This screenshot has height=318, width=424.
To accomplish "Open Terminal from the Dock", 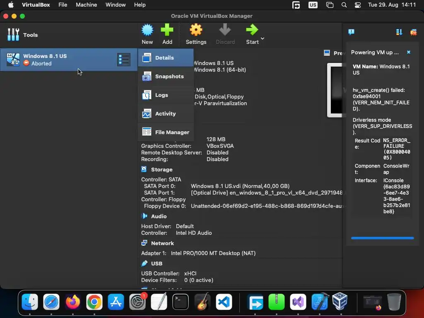I will [x=181, y=302].
